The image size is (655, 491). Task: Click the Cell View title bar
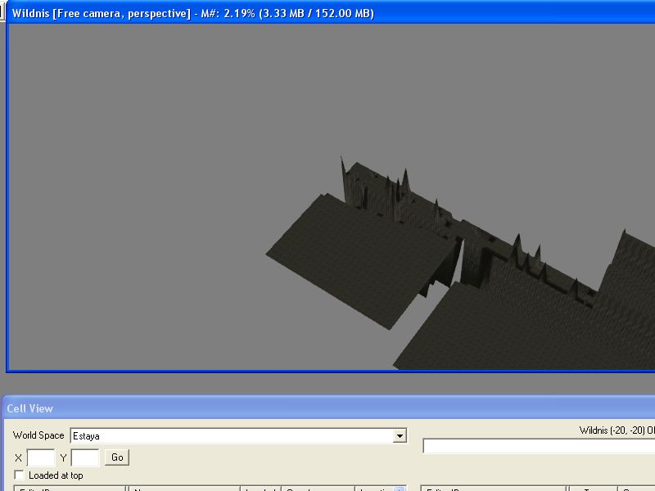[327, 408]
